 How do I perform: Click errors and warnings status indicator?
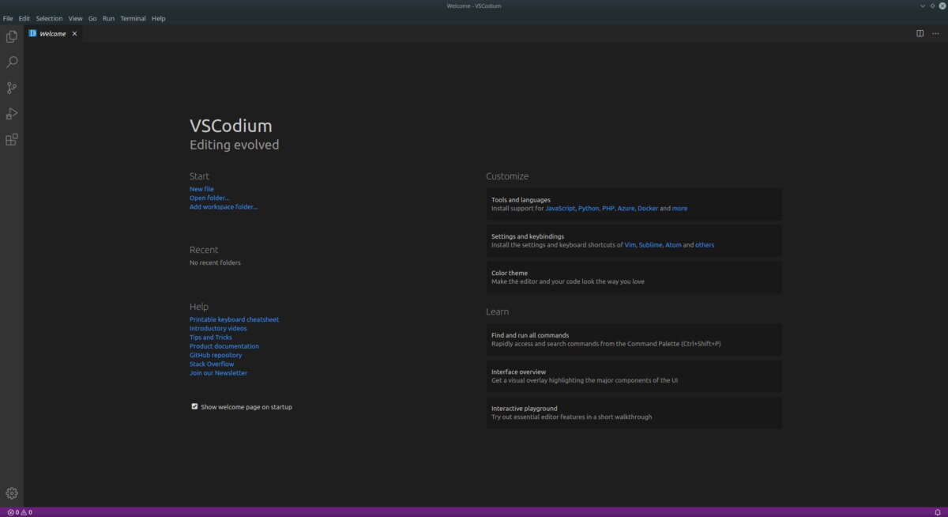pos(20,512)
